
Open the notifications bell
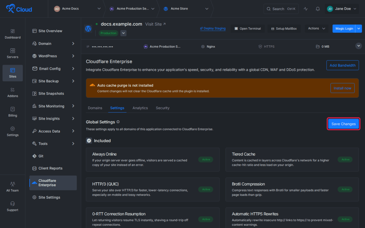[x=318, y=9]
